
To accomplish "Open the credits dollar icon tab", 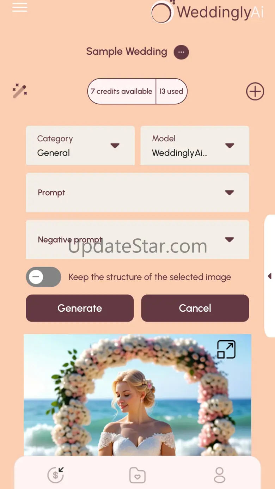I will 56,475.
